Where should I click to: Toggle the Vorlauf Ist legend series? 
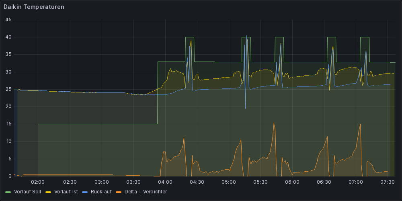point(66,191)
